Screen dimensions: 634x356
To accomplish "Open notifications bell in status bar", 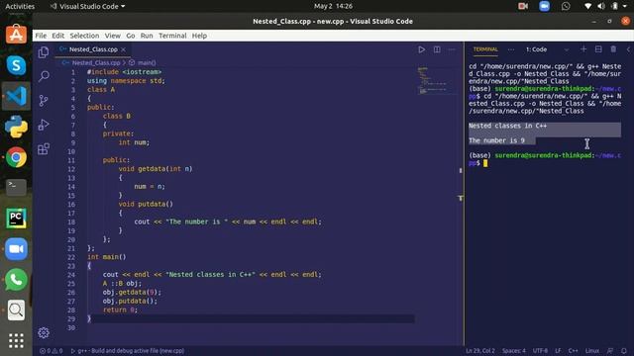I will 624,351.
